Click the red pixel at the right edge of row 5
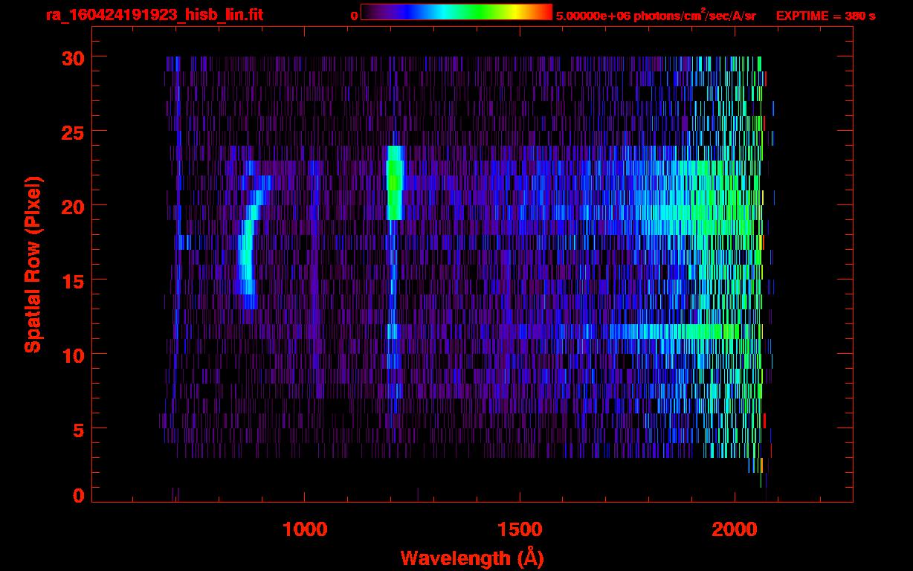 click(764, 420)
